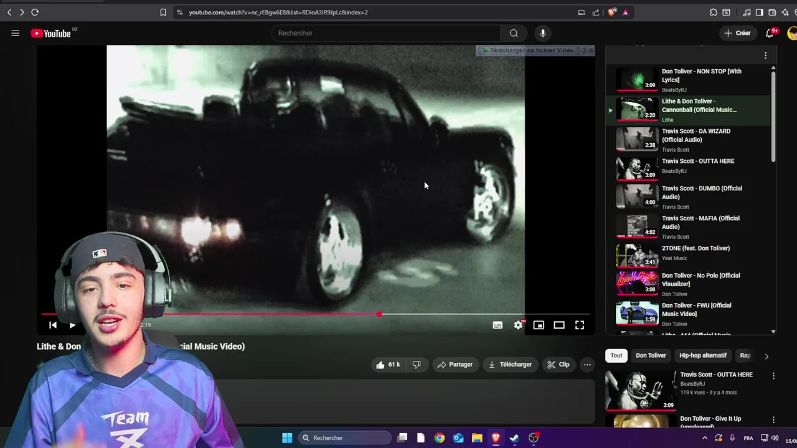Toggle the browser sidebar panel
797x448 pixels.
point(759,12)
